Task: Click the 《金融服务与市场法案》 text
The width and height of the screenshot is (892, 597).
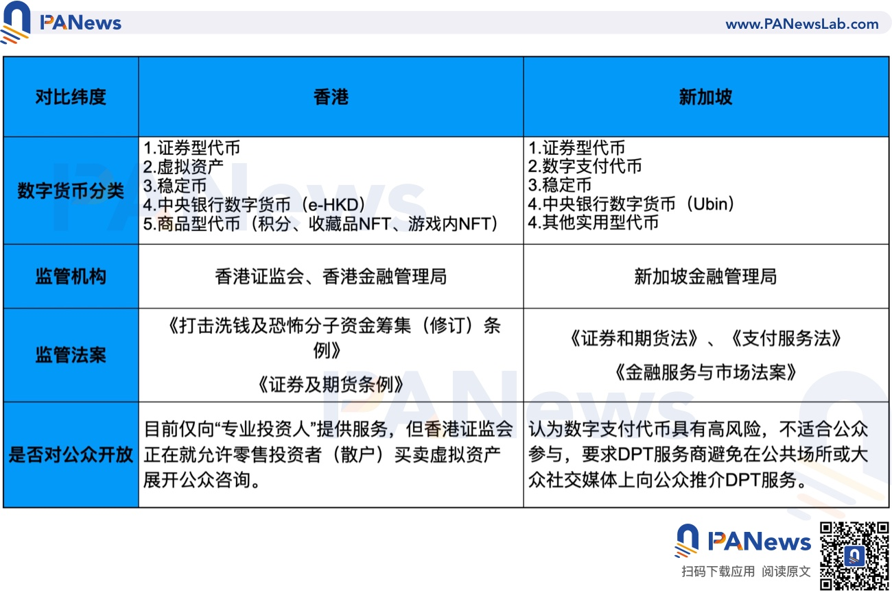Action: pos(706,372)
